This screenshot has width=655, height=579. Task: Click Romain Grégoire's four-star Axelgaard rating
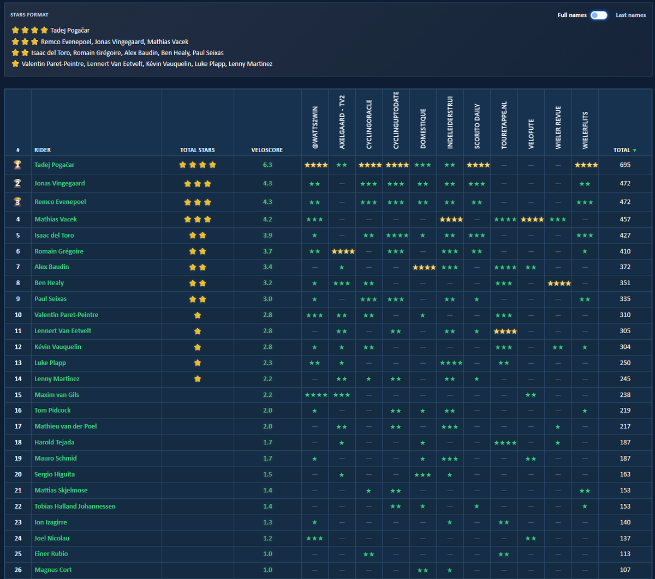click(342, 251)
